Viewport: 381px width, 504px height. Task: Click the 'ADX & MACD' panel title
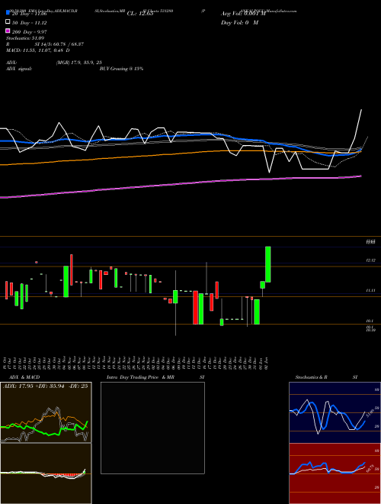pyautogui.click(x=24, y=377)
